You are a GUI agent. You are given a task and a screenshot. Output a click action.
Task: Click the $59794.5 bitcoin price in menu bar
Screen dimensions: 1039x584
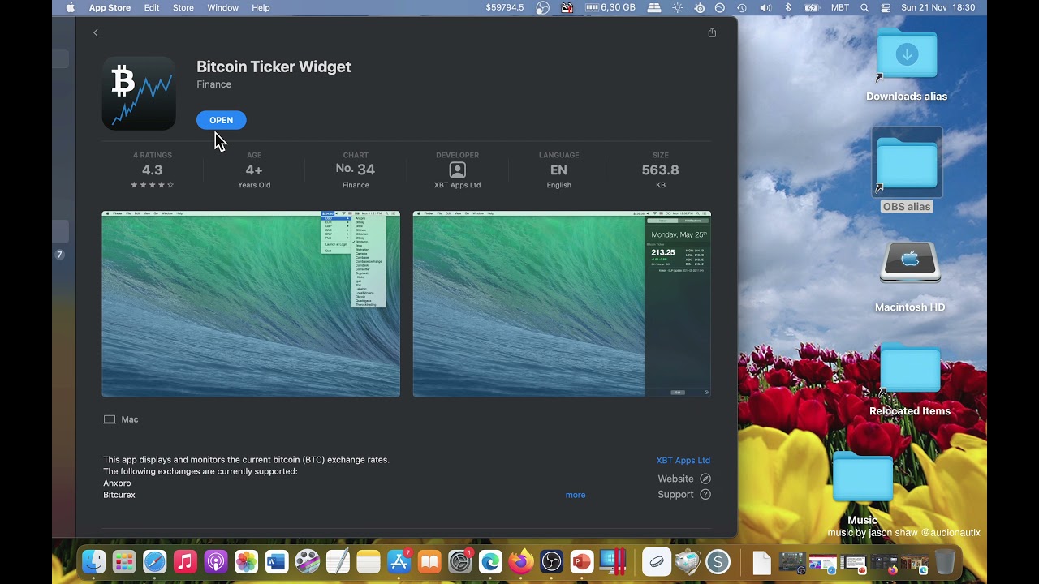pyautogui.click(x=505, y=7)
